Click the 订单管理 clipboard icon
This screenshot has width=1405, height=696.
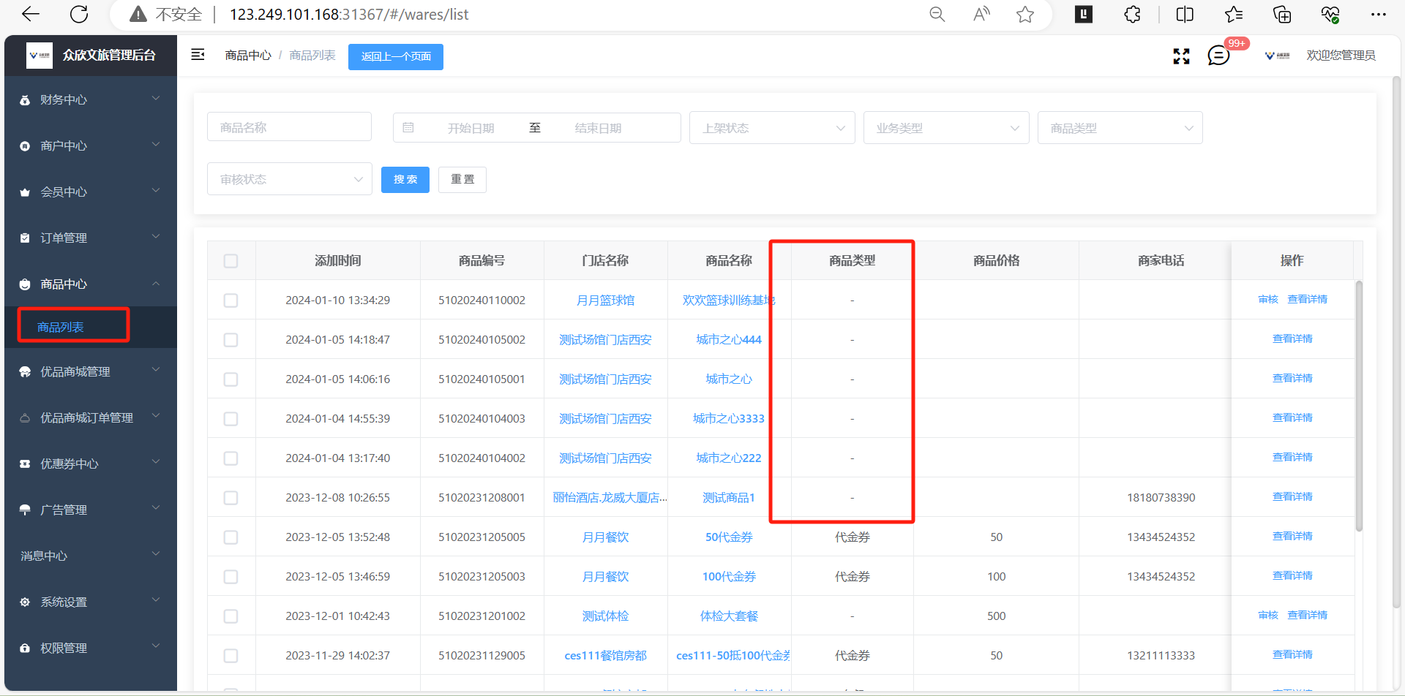[25, 238]
